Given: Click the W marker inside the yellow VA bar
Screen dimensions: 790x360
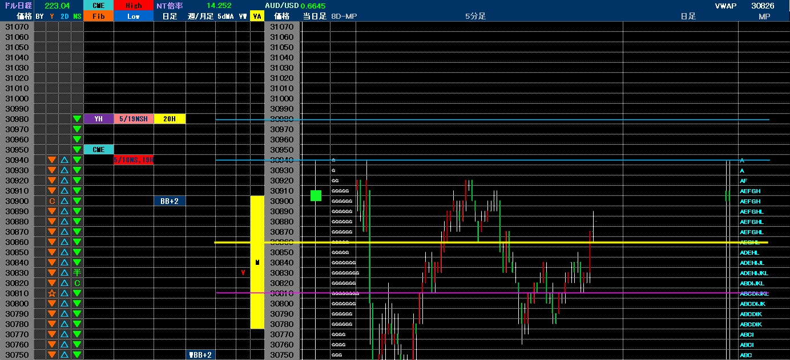Looking at the screenshot, I should (x=257, y=263).
